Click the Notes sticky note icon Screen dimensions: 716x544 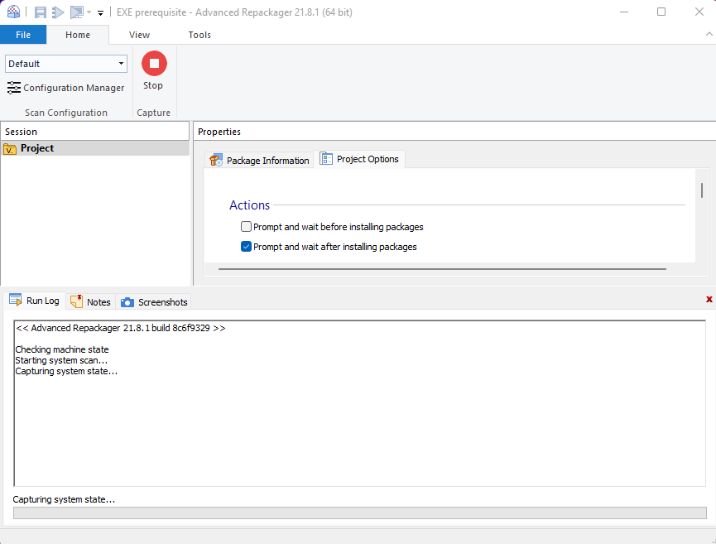pos(77,301)
